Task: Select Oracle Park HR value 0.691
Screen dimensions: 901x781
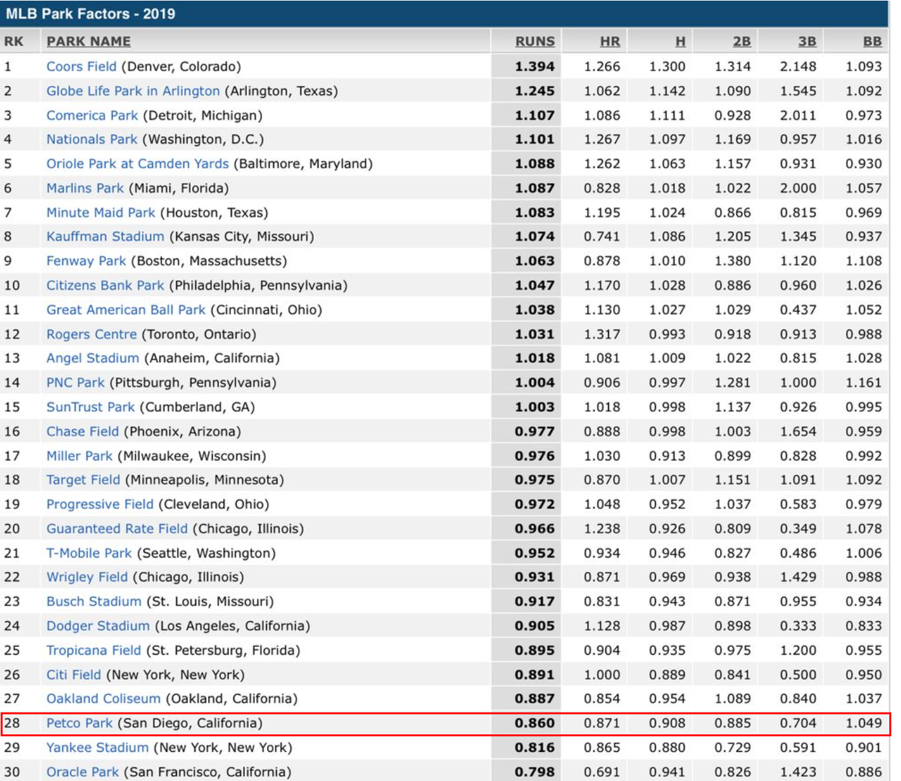Action: tap(602, 772)
